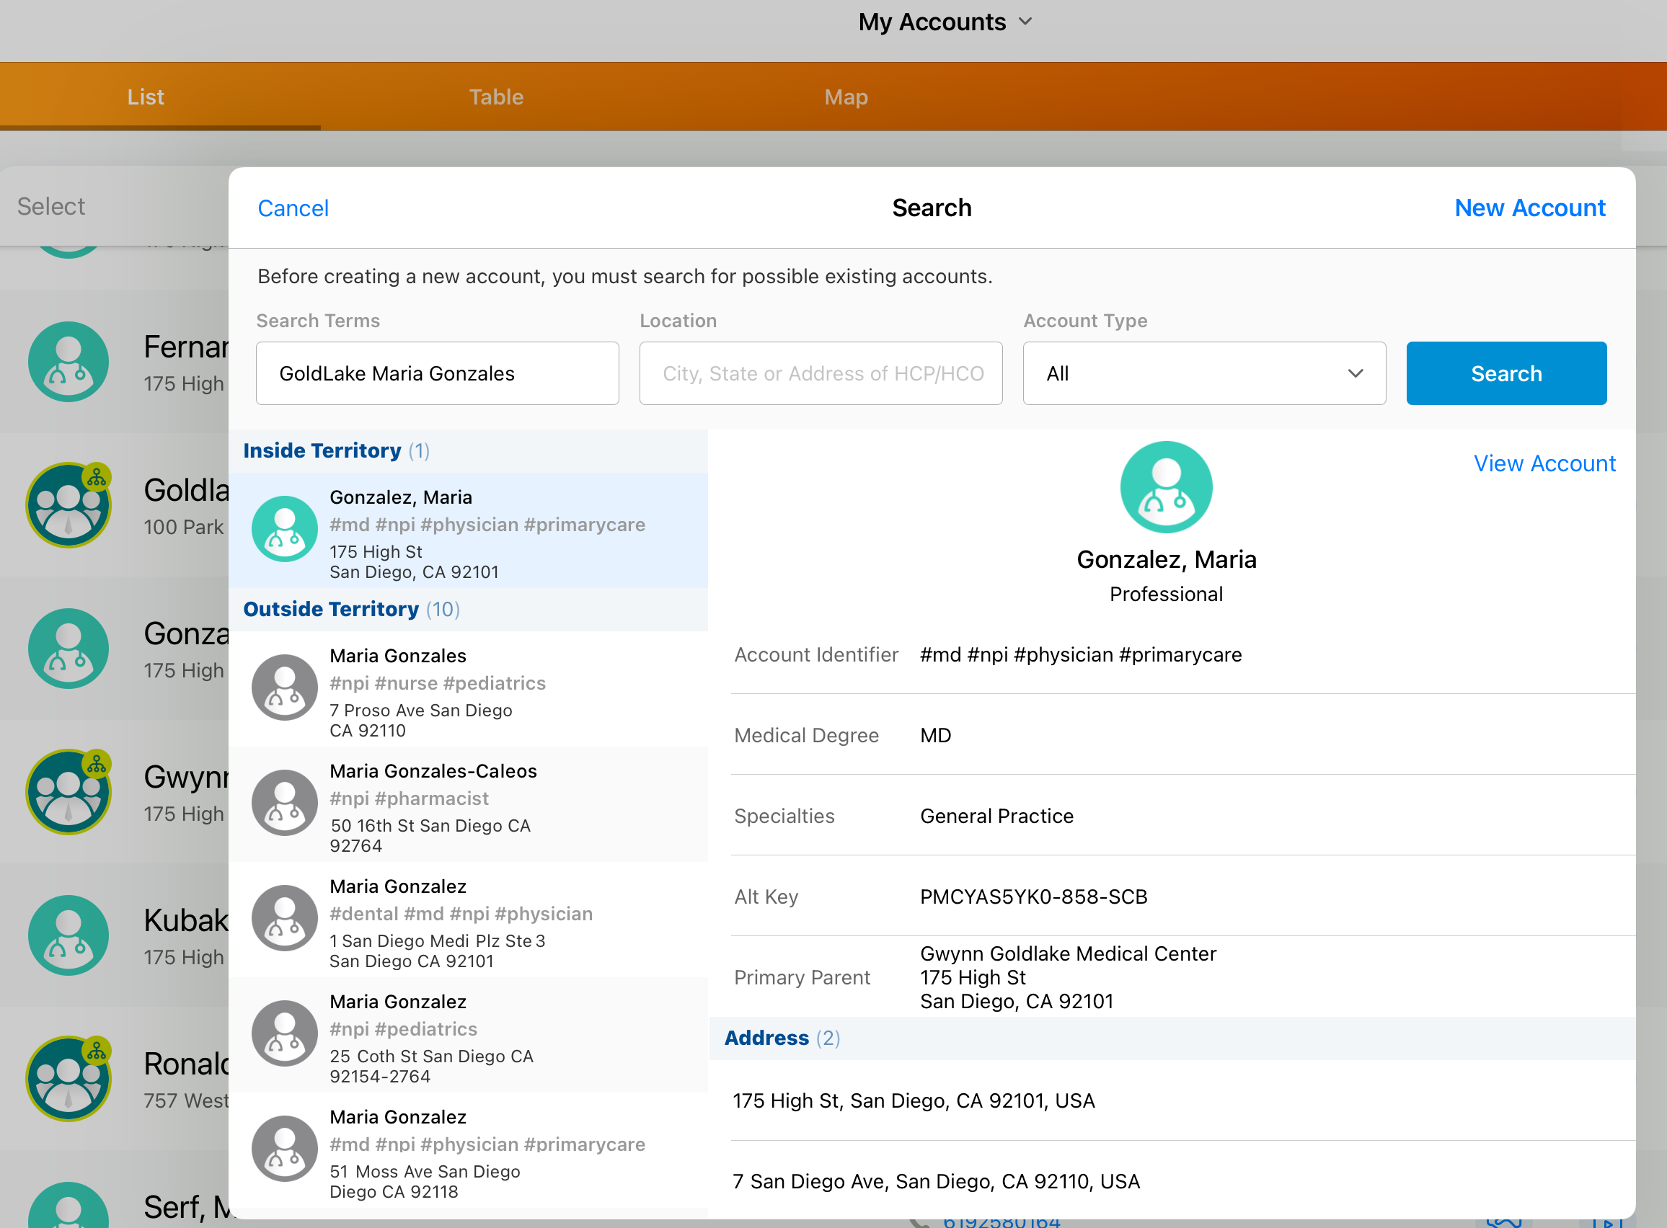Viewport: 1667px width, 1228px height.
Task: Click the Ronald group account avatar
Action: pos(68,1079)
